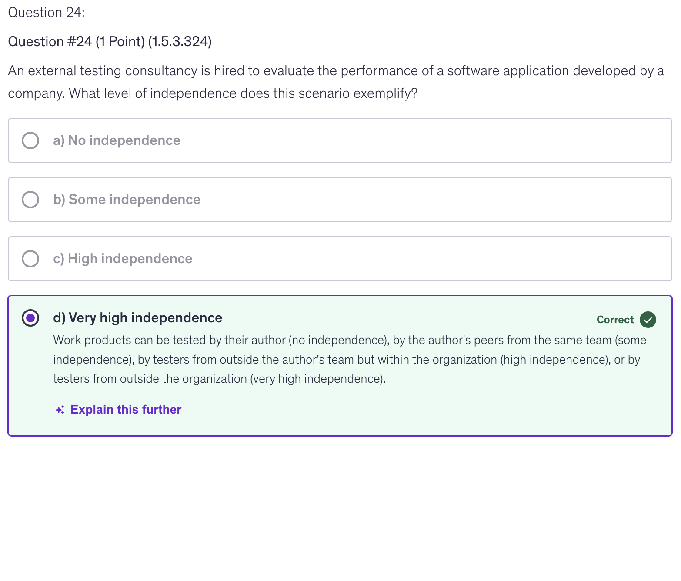Select radio button for High independence

tap(30, 259)
